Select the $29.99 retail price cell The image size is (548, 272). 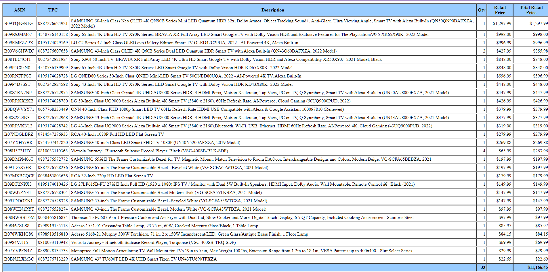click(x=500, y=251)
